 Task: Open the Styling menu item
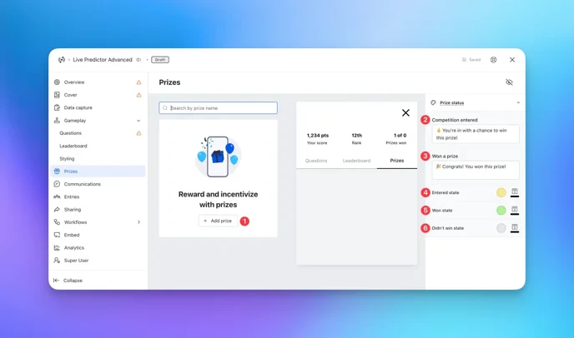(x=67, y=158)
